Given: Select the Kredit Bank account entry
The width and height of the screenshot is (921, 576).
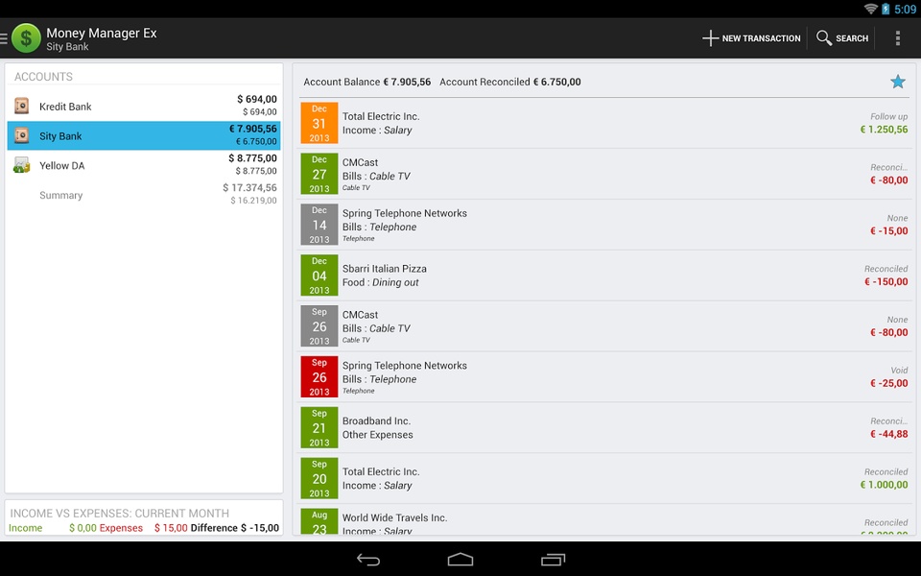Looking at the screenshot, I should [144, 106].
